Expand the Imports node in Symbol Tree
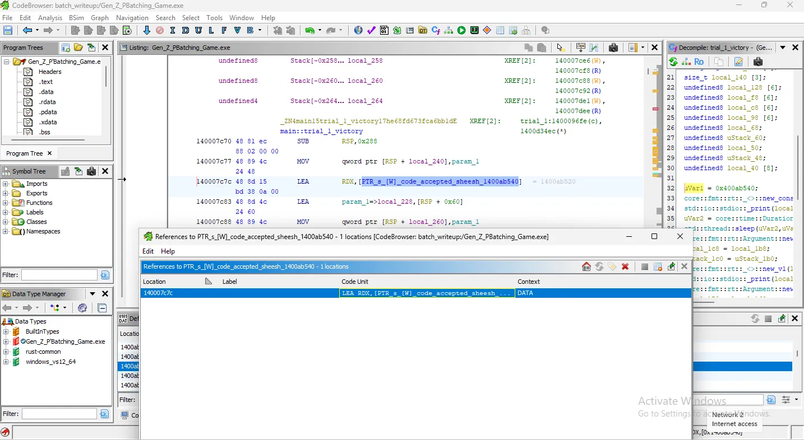Viewport: 804px width, 440px height. [6, 184]
